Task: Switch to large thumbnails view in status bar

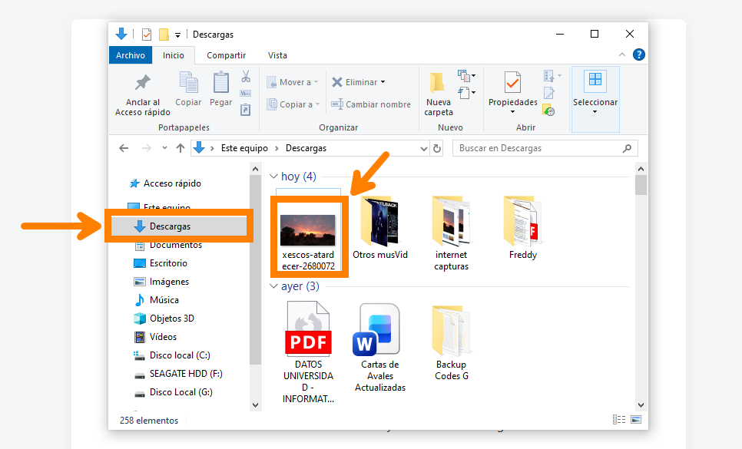Action: click(x=636, y=419)
